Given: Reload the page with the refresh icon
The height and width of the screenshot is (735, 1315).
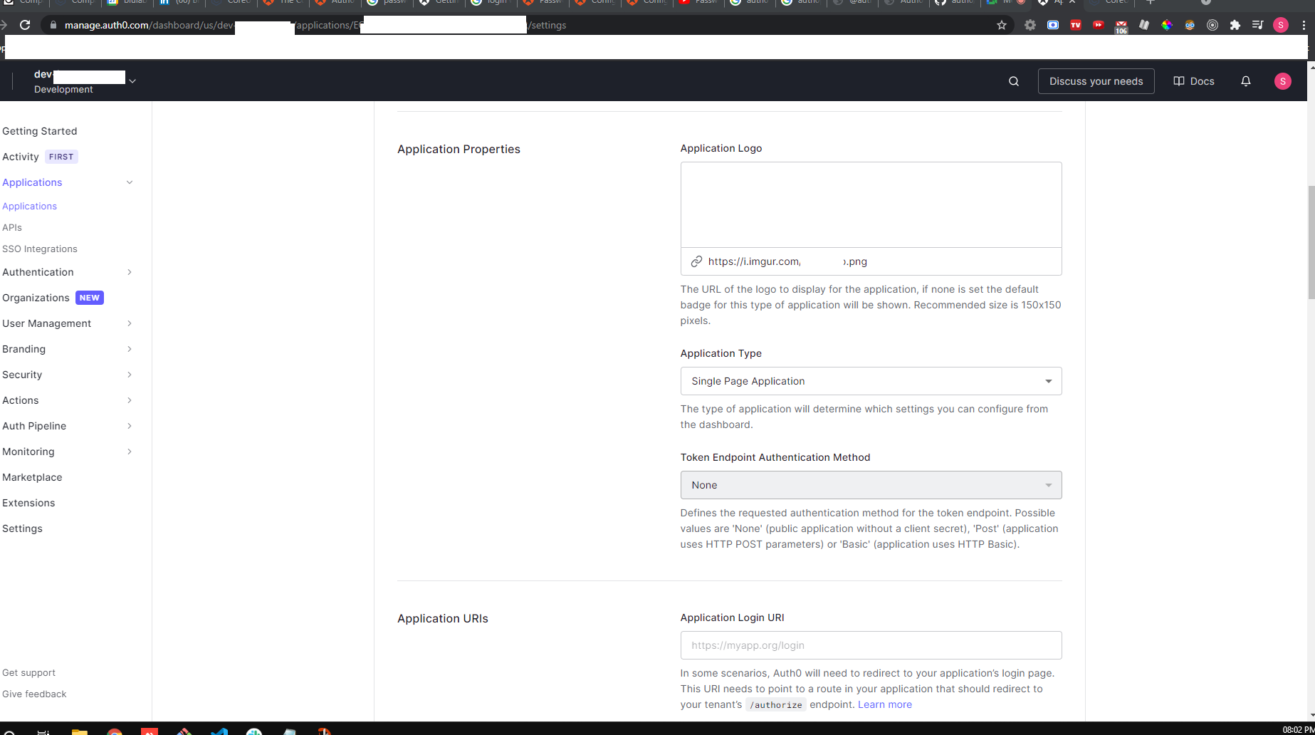Looking at the screenshot, I should point(25,25).
